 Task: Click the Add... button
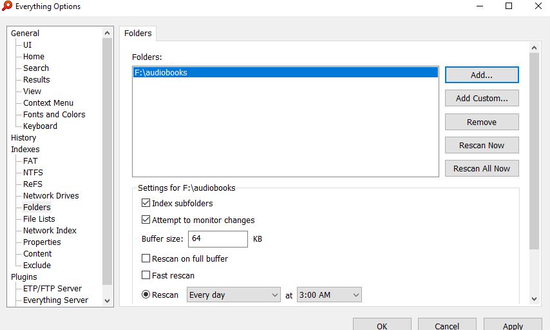click(x=482, y=75)
